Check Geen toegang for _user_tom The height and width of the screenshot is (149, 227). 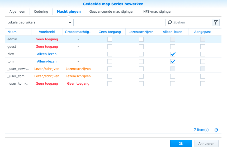tap(110, 76)
